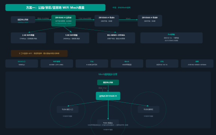Select the bottom 节点C topology node

(108, 123)
